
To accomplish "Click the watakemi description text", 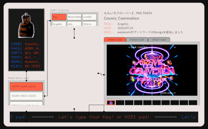I will click(150, 32).
